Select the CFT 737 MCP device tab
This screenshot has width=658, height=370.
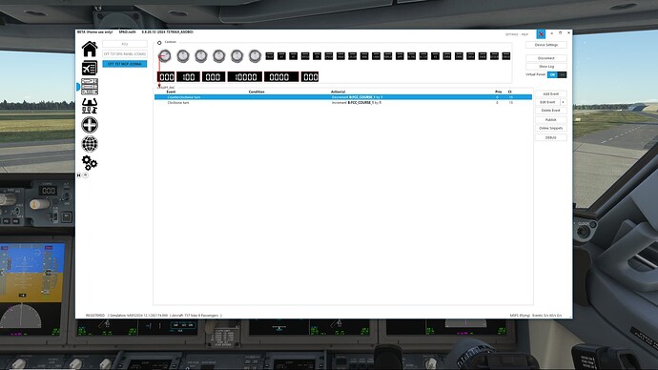(x=125, y=64)
